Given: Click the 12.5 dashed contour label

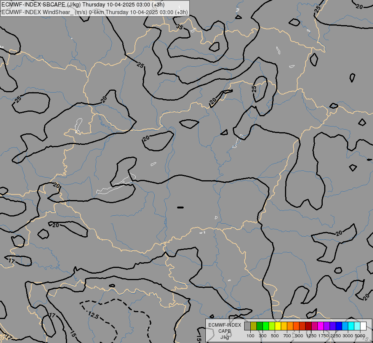Looking at the screenshot, I should pos(93,316).
